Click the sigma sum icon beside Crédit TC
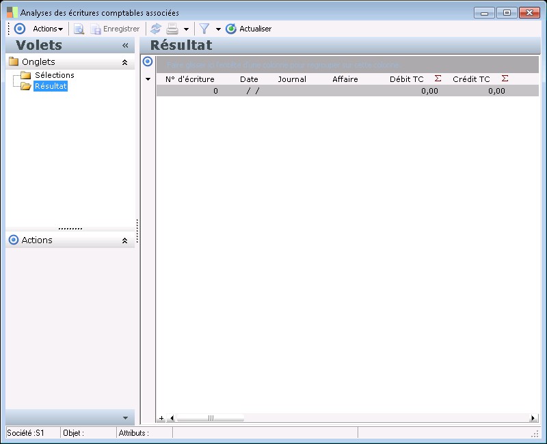 505,79
